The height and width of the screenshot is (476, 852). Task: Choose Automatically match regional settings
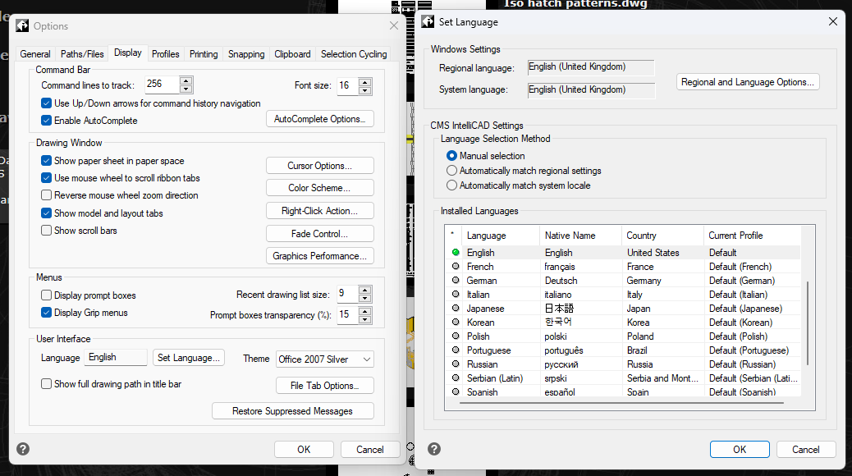click(x=451, y=171)
